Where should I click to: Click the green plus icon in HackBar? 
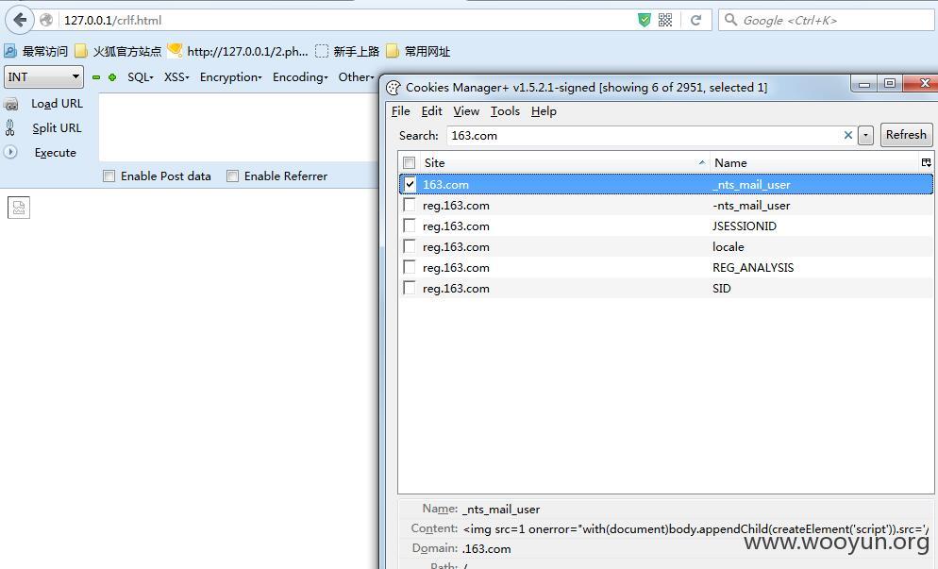[112, 77]
